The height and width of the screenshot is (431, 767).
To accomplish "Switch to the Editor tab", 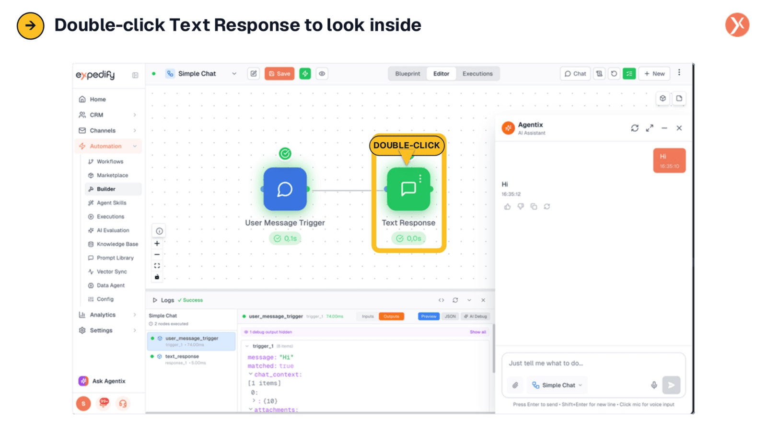I will (441, 74).
